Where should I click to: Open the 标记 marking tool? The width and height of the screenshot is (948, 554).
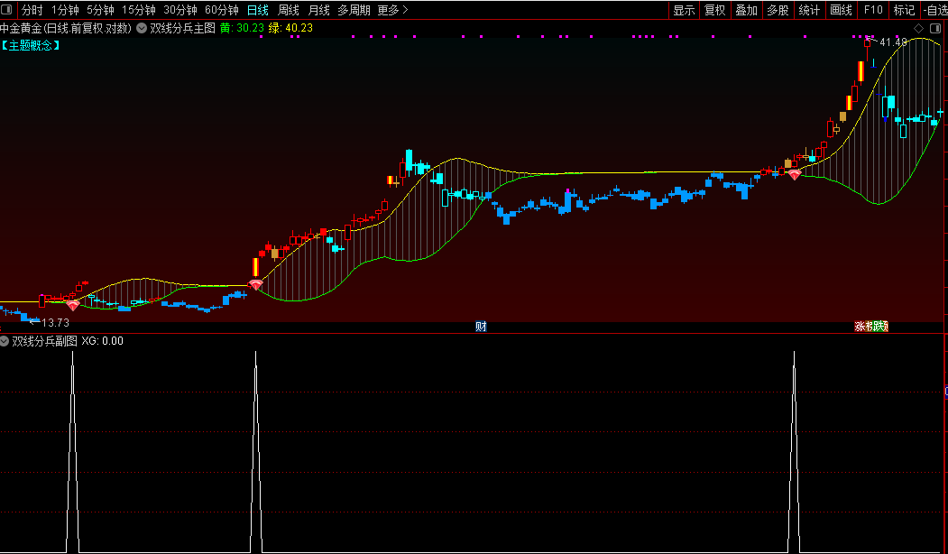(904, 10)
